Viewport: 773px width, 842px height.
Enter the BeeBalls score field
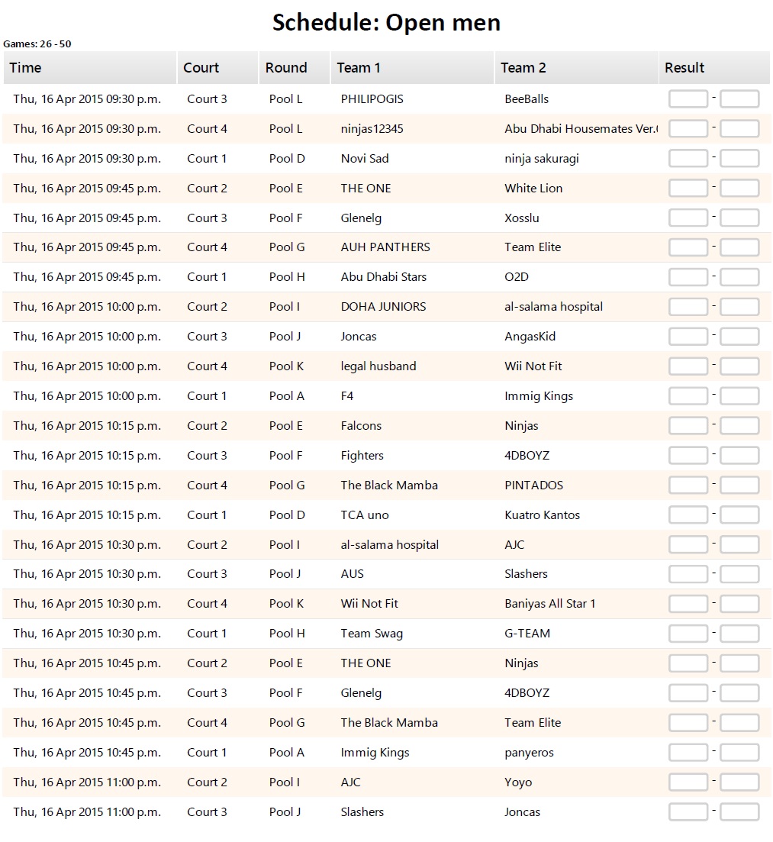(739, 99)
